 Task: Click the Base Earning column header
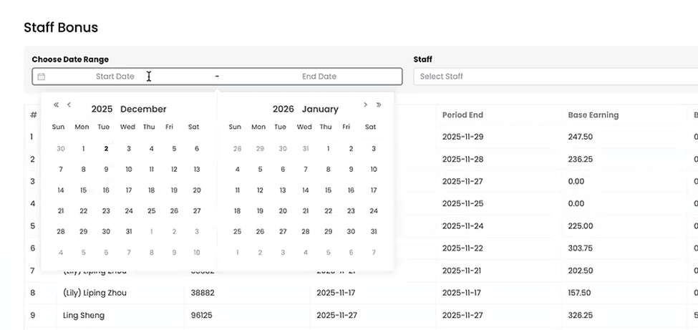pyautogui.click(x=593, y=115)
